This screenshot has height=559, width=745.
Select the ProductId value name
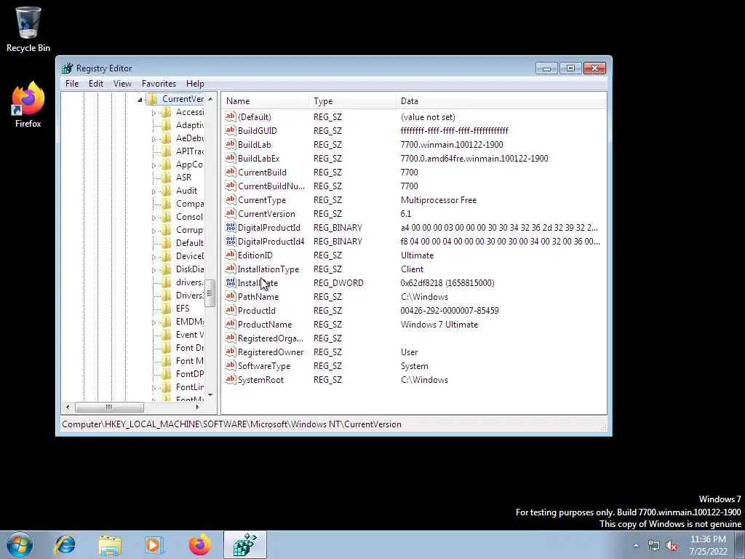point(257,310)
